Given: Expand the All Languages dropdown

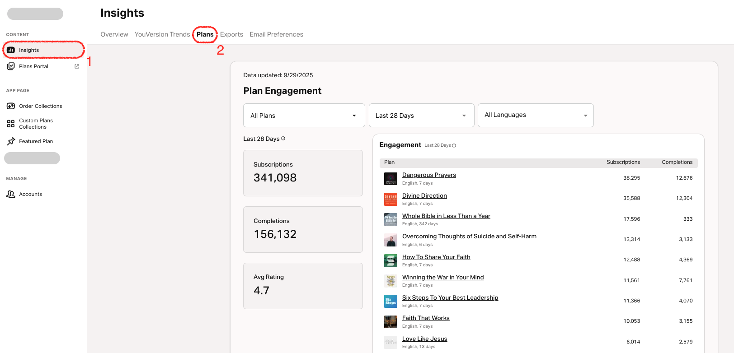Looking at the screenshot, I should coord(535,116).
